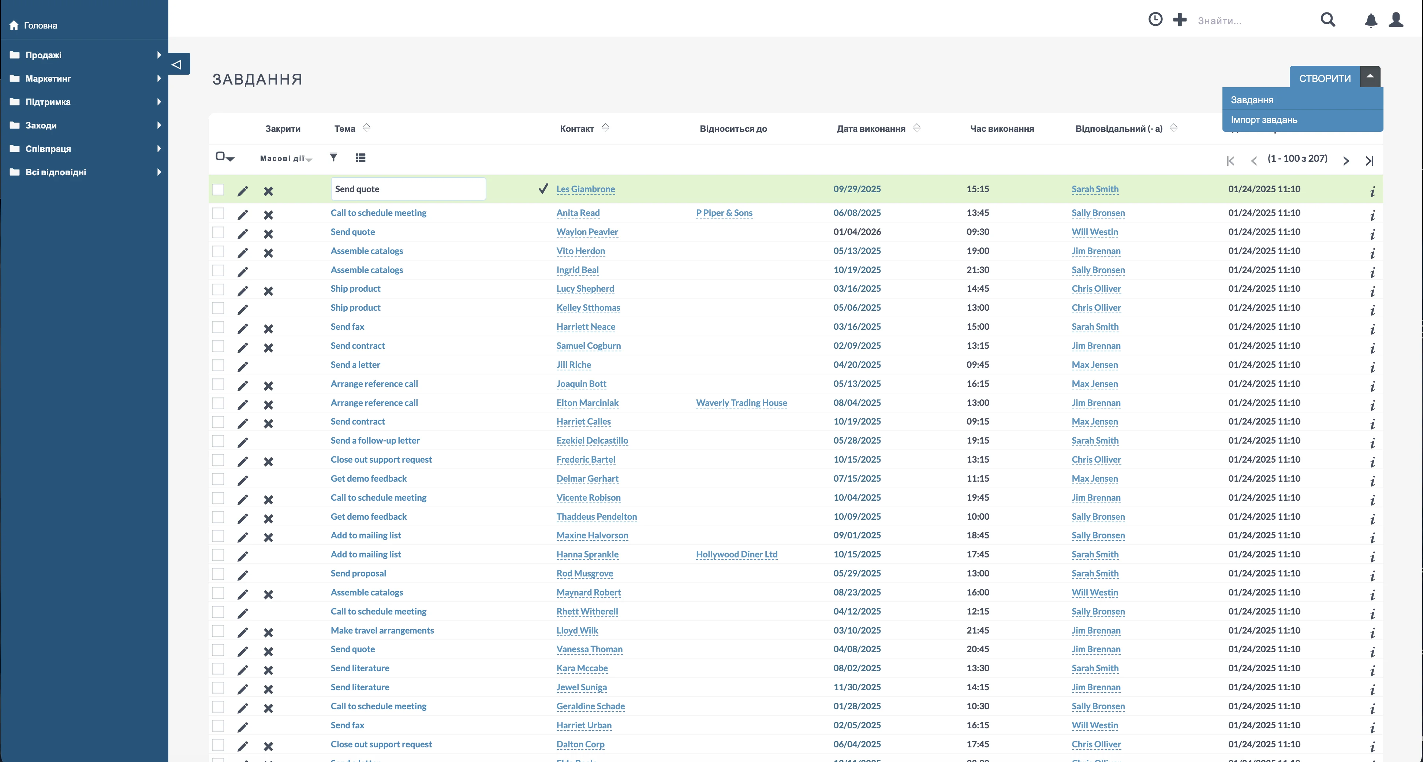Click the filter funnel icon
This screenshot has width=1423, height=762.
coord(333,157)
